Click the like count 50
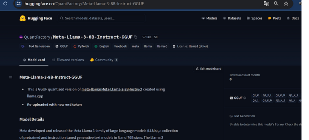Image resolution: width=309 pixels, height=140 pixels. 156,37
